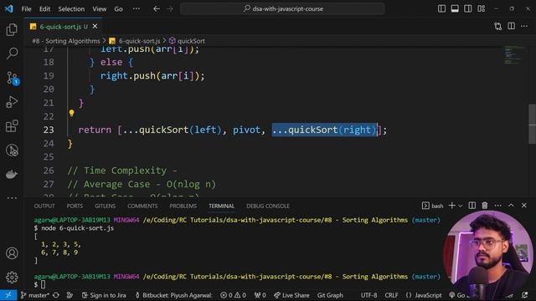This screenshot has width=536, height=301.
Task: Change CRLF end of line sequence
Action: 391,295
